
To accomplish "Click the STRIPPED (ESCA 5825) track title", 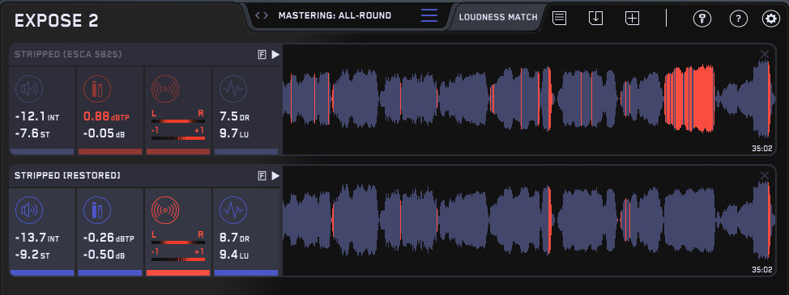I will [68, 55].
